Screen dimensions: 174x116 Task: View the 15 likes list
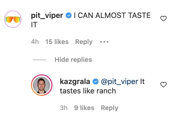pos(57,42)
